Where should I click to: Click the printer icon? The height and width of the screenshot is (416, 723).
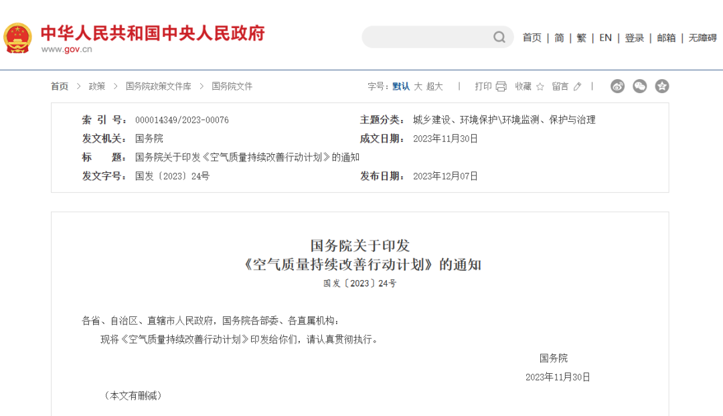501,86
